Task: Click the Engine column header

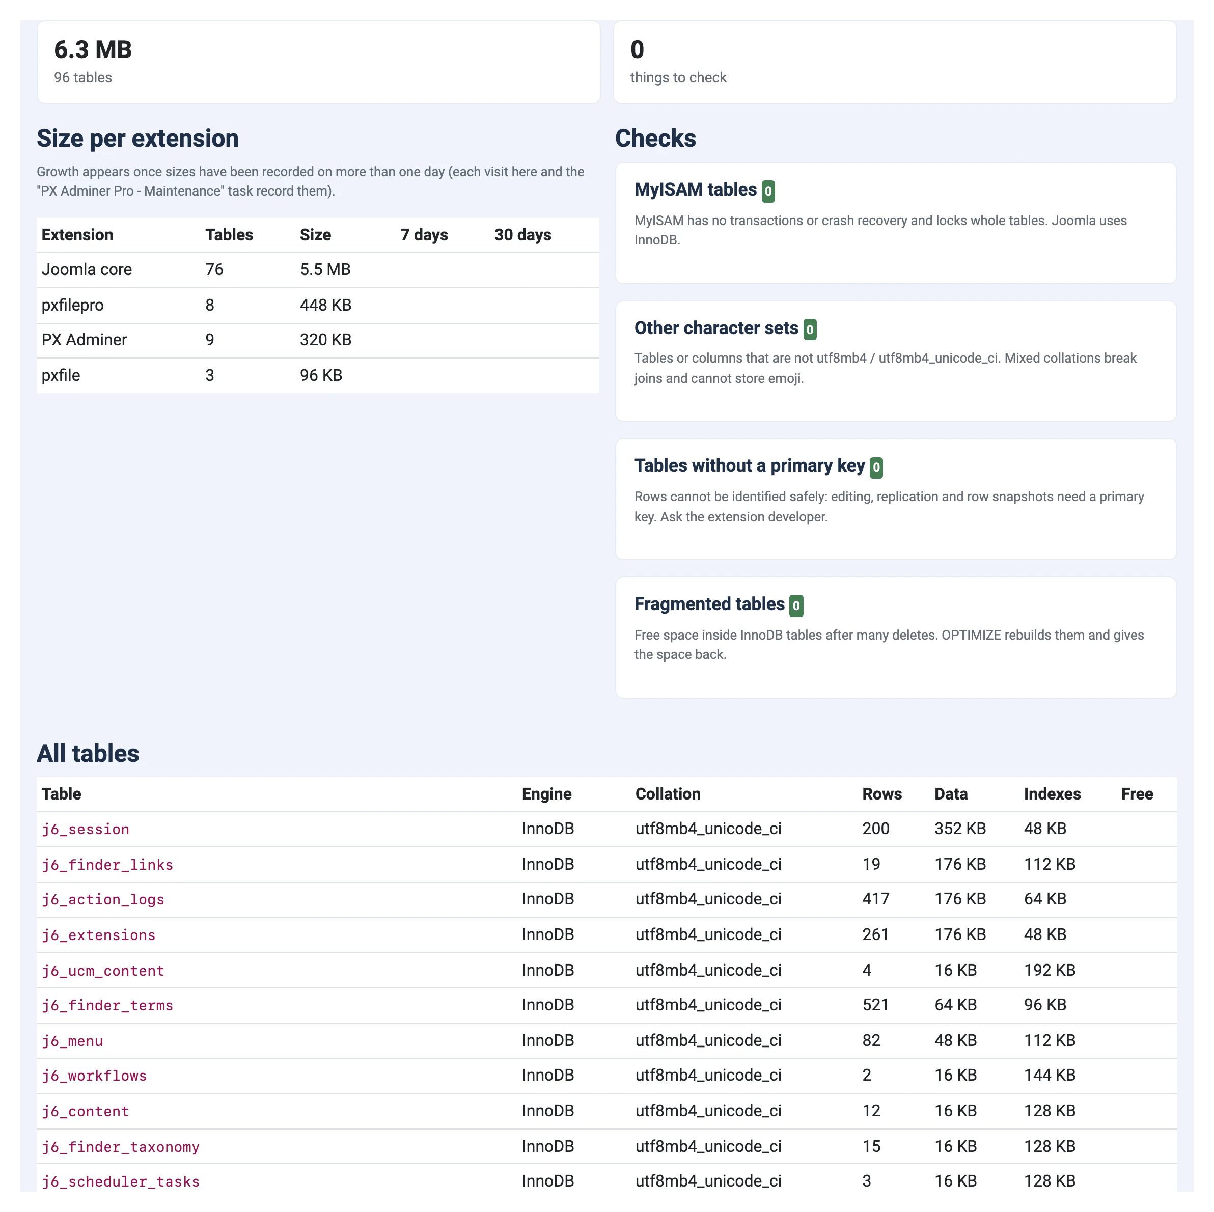Action: tap(547, 794)
